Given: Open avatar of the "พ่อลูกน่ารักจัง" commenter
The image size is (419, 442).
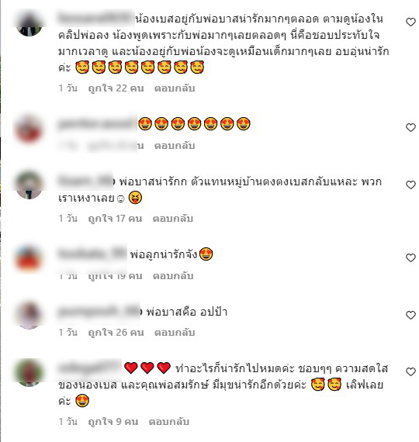Looking at the screenshot, I should pos(29,258).
